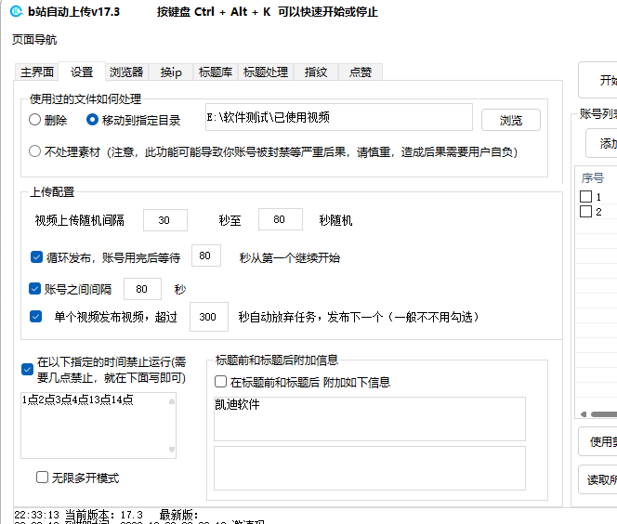Viewport: 617px width, 524px height.
Task: Go to the 标题处理 tab
Action: [266, 72]
